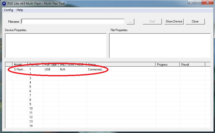Click the Connected status cell

tap(96, 69)
